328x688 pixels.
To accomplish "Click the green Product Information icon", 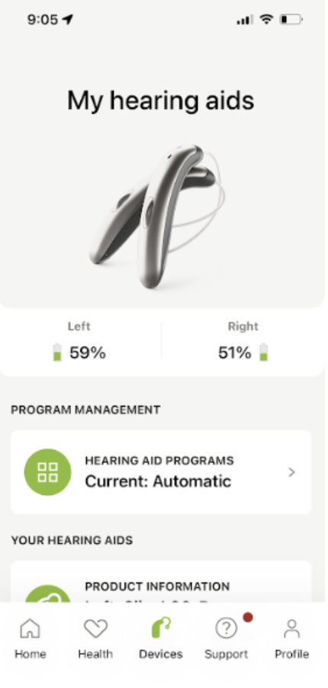I will [x=47, y=594].
